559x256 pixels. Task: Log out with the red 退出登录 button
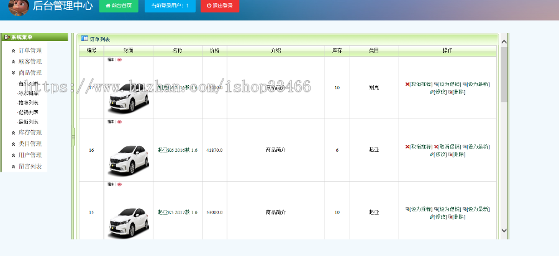(220, 6)
